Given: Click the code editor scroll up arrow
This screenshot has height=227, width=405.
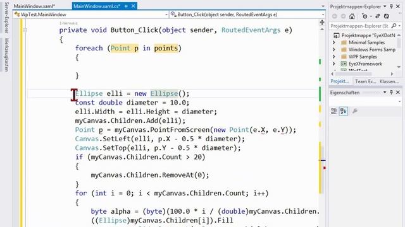Looking at the screenshot, I should click(322, 30).
